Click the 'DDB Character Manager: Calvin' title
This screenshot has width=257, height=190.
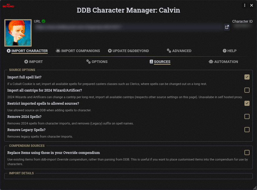tap(128, 10)
